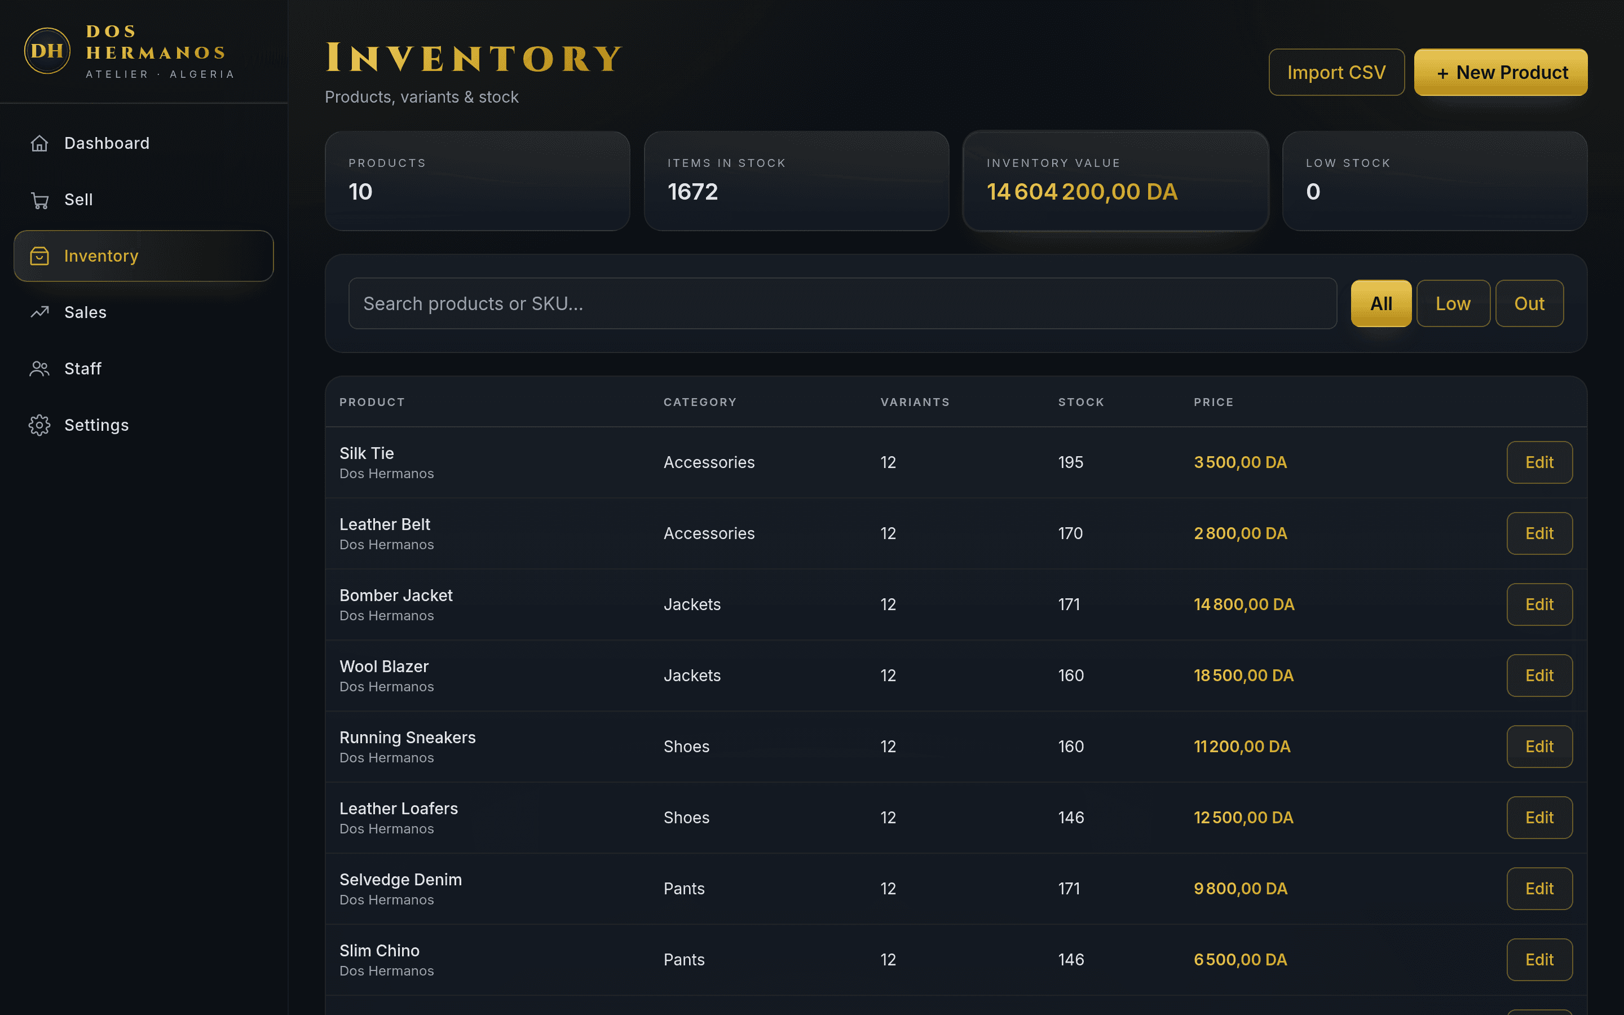
Task: Click the Low Stock summary card
Action: (1435, 181)
